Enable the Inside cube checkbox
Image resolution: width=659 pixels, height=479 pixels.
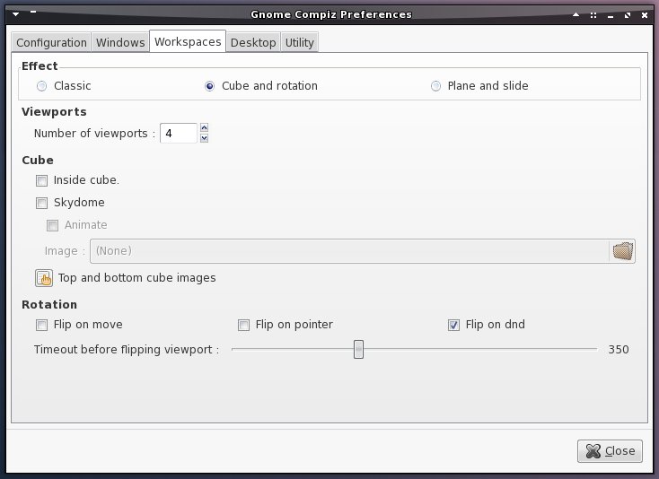click(41, 180)
